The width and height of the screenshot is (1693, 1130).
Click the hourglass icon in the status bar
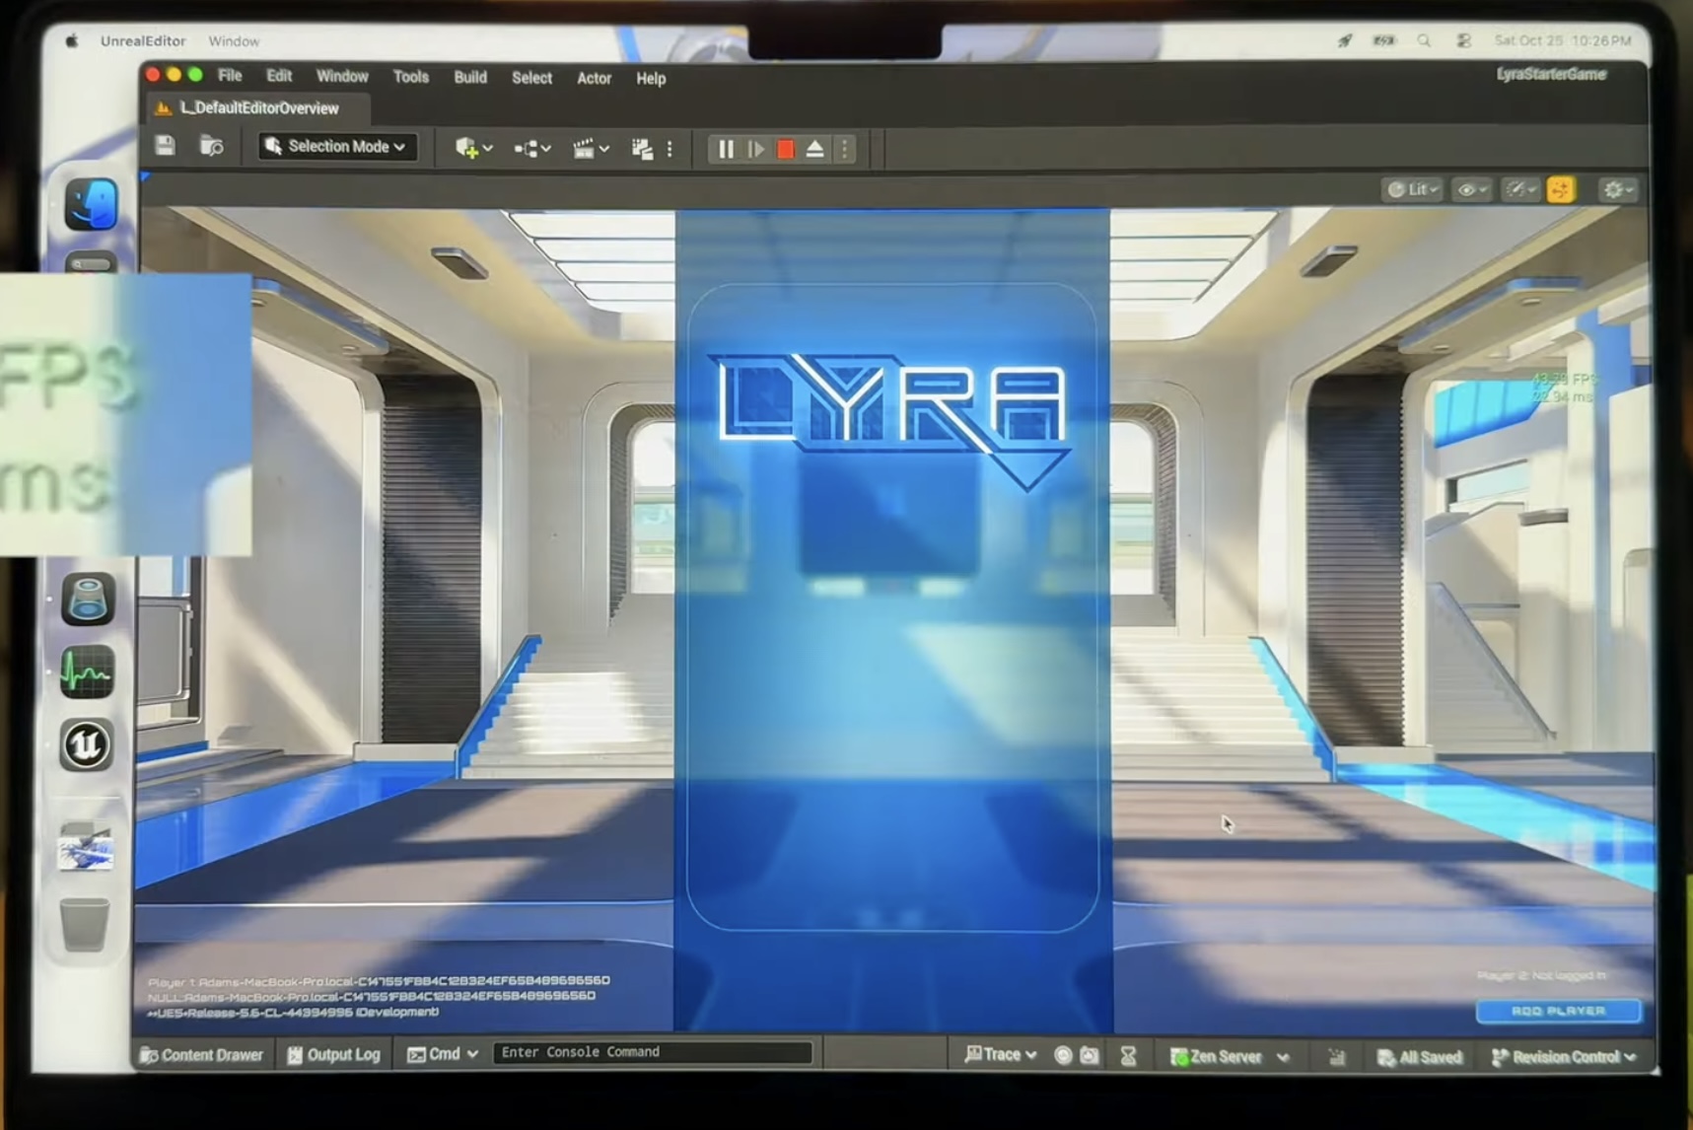click(x=1129, y=1056)
